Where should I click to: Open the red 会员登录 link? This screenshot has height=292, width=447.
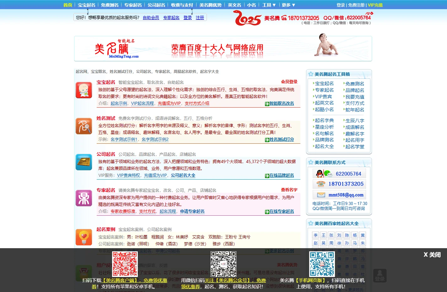pyautogui.click(x=289, y=82)
